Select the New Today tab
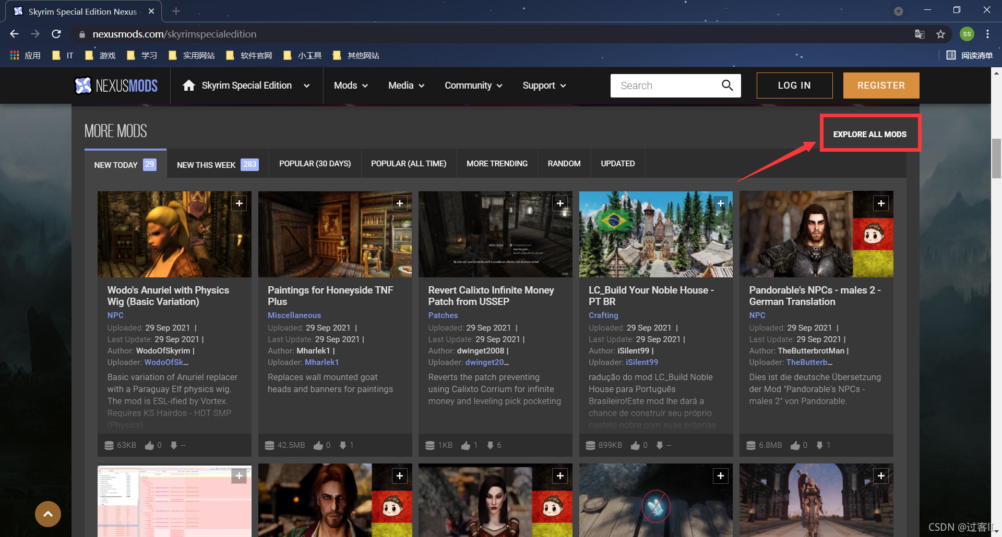Screen dimensions: 1002x537 125,164
